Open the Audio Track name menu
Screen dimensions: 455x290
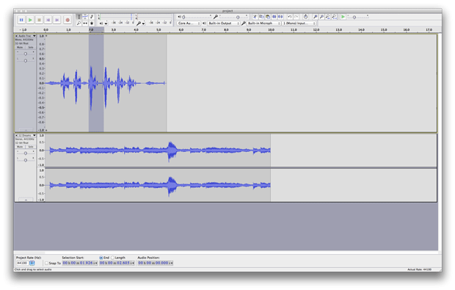pos(25,36)
